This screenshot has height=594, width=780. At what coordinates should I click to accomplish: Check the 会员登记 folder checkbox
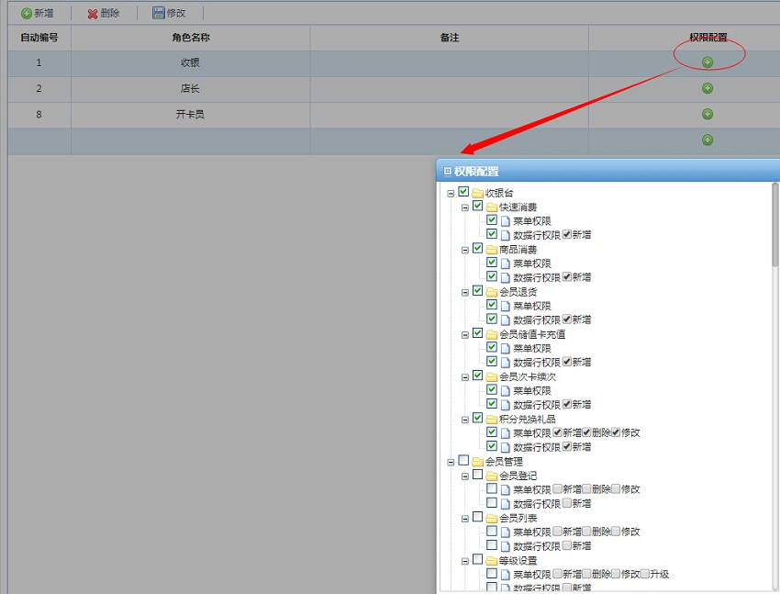(x=477, y=476)
